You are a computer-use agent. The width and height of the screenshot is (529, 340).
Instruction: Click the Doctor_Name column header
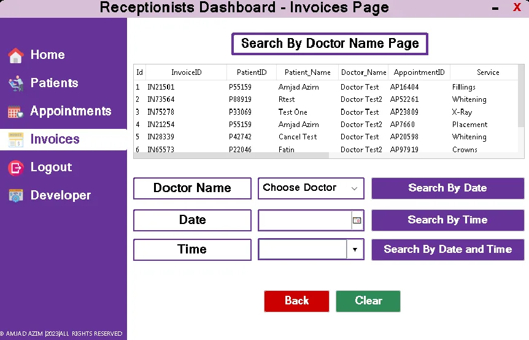pos(363,72)
